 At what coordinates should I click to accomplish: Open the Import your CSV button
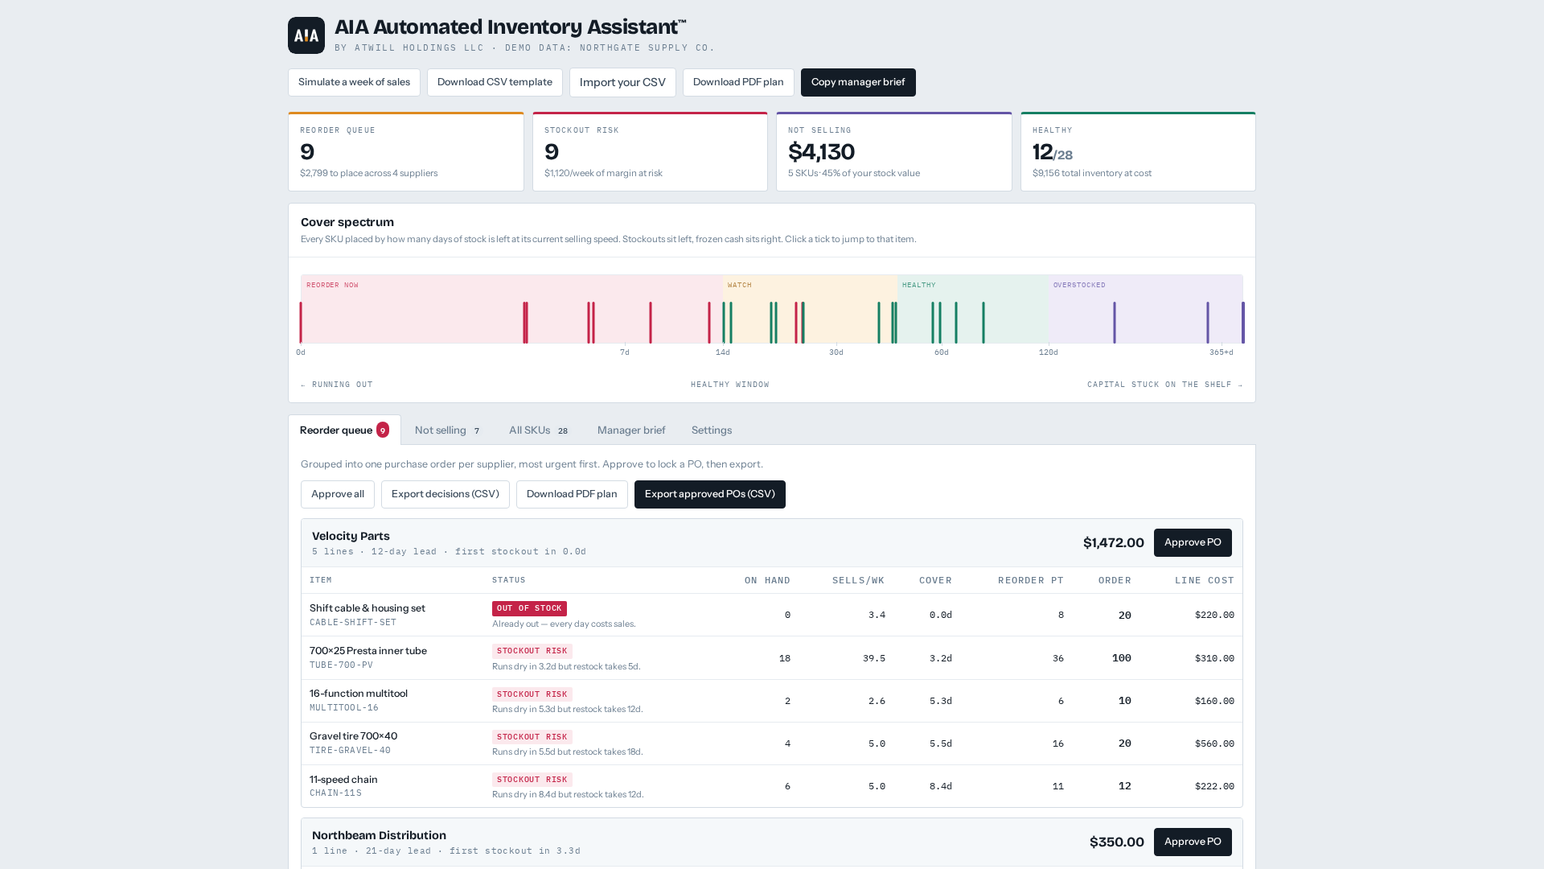(x=622, y=82)
